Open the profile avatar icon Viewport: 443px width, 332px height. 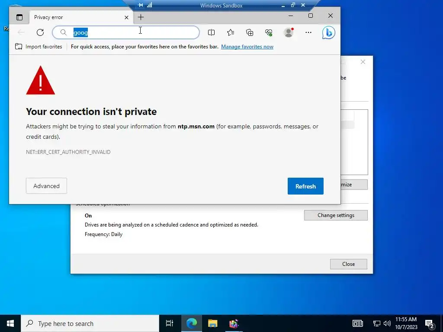[289, 32]
